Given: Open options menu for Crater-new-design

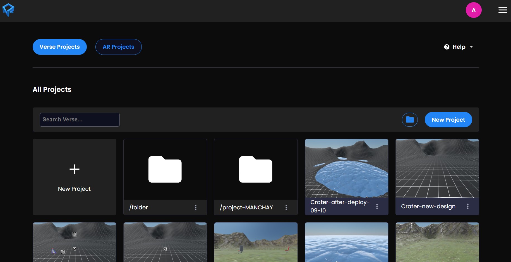Looking at the screenshot, I should [x=468, y=206].
